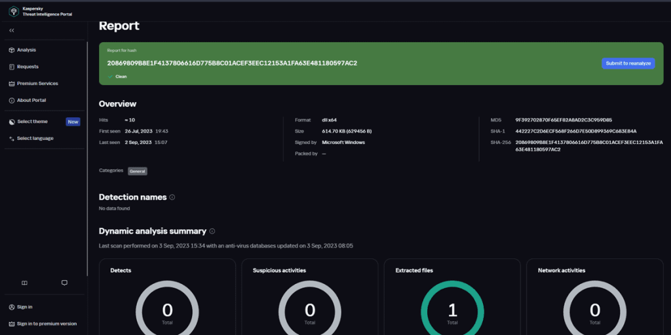Open the Detects card ring chart
This screenshot has width=671, height=335.
pyautogui.click(x=167, y=311)
